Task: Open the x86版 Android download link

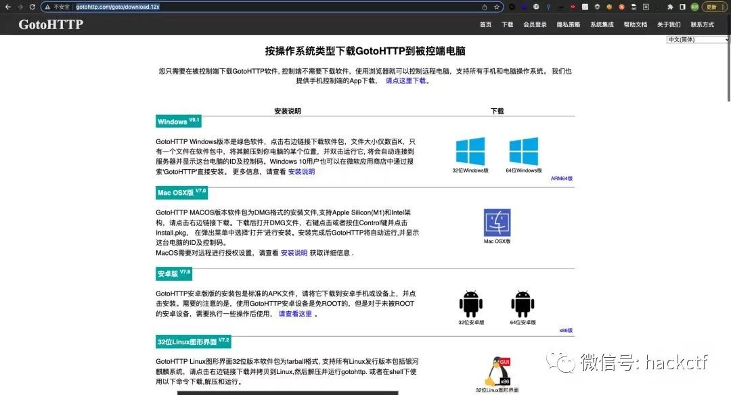Action: click(x=566, y=330)
